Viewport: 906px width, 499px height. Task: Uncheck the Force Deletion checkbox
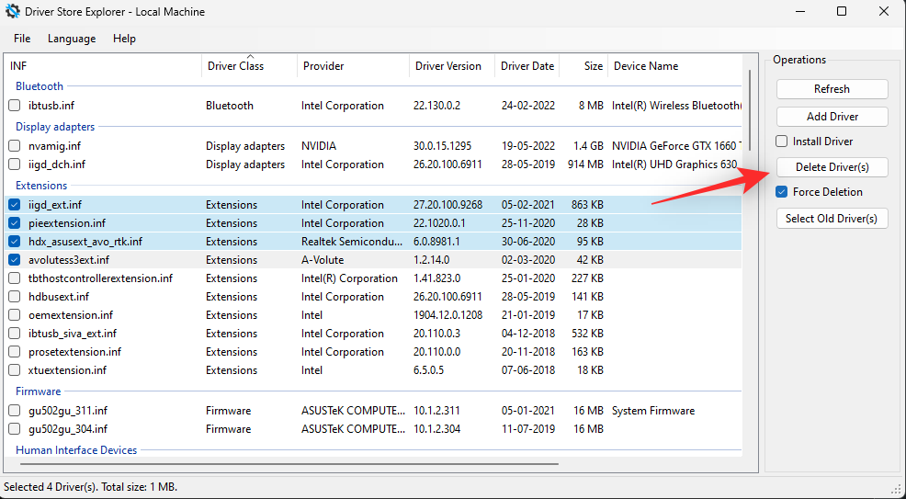(x=782, y=192)
